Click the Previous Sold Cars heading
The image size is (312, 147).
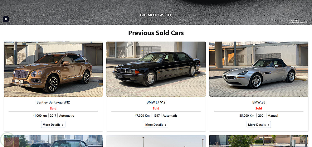156,33
